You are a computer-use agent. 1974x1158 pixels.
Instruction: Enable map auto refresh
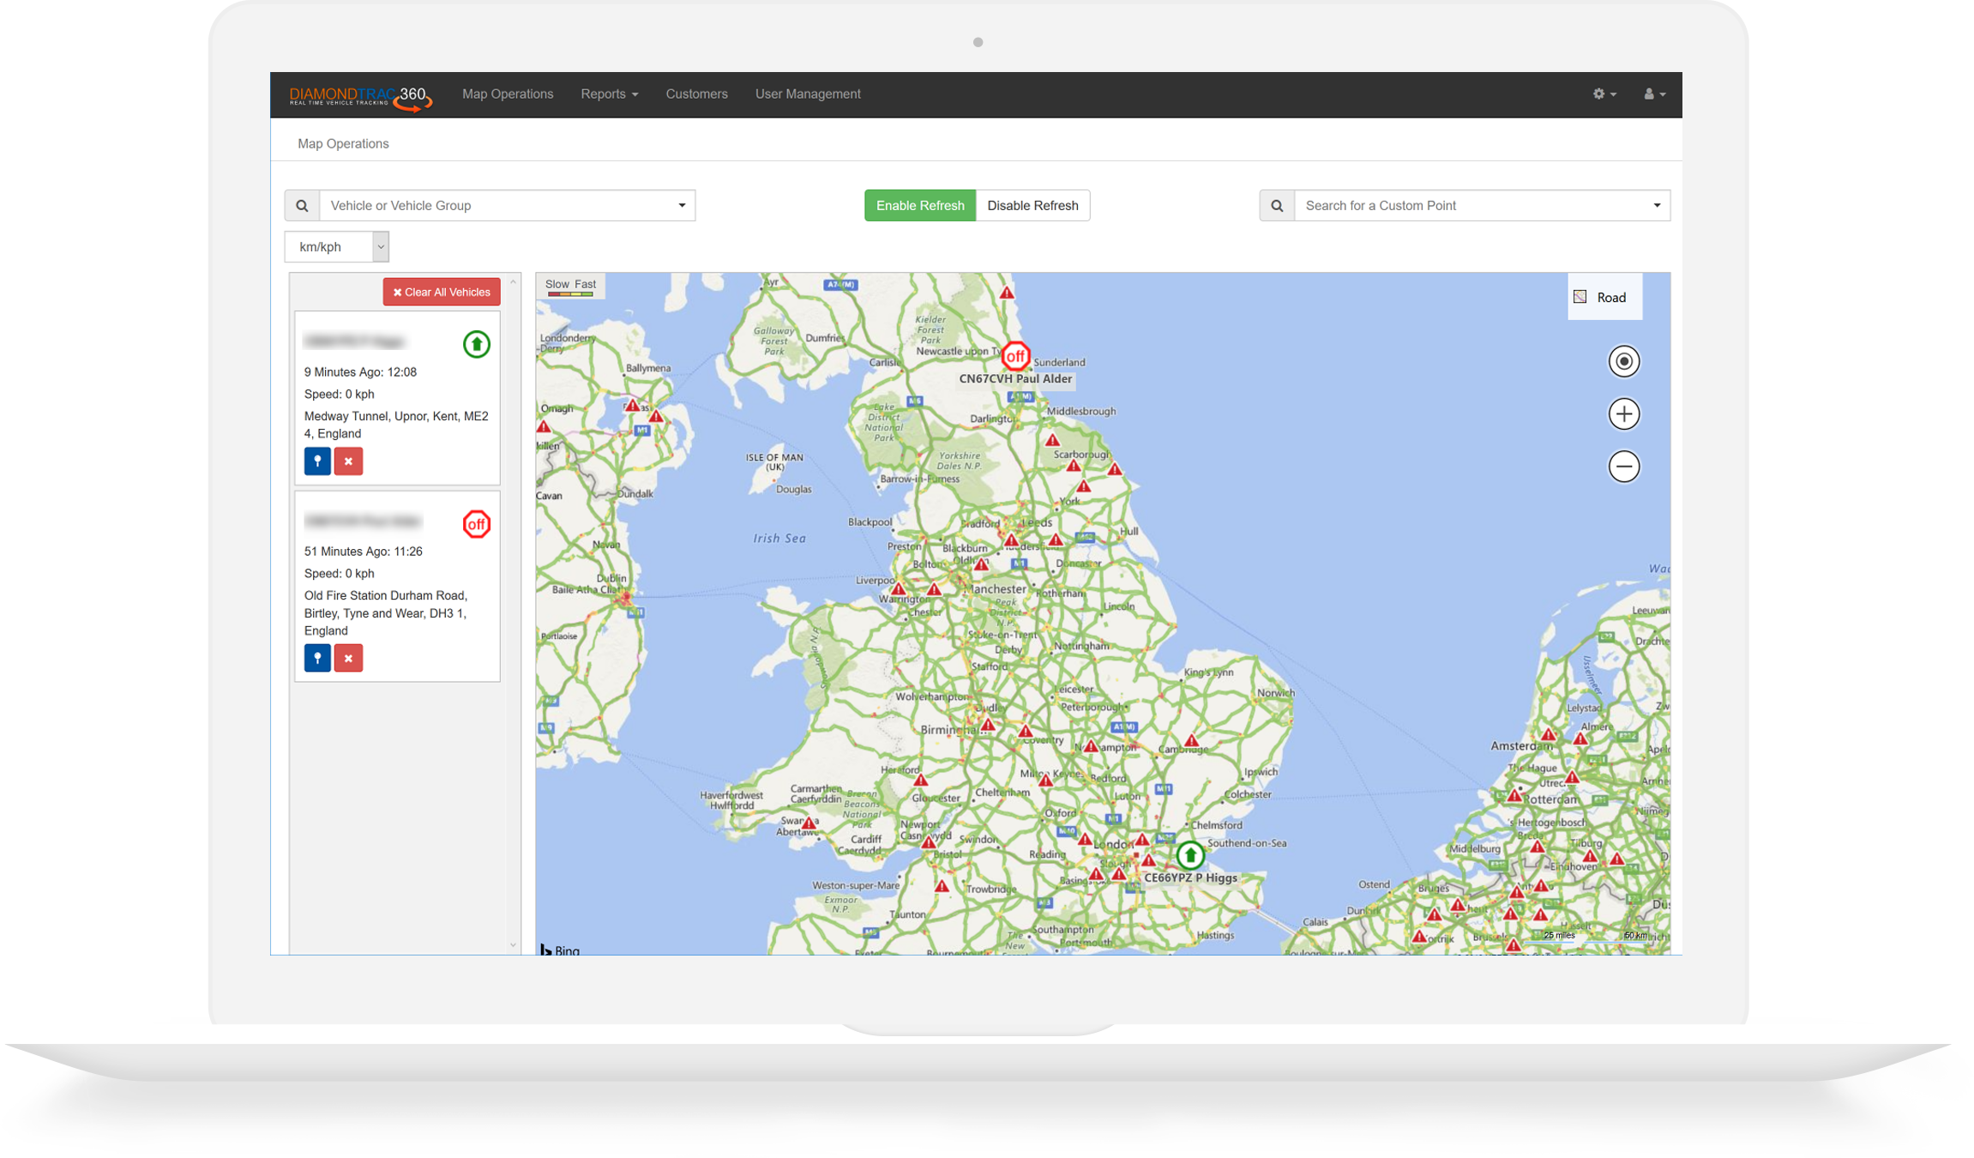[920, 206]
